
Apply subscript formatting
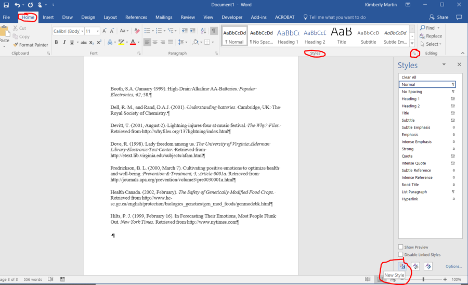(x=92, y=42)
